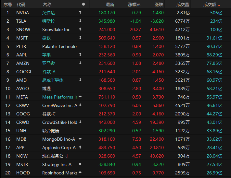Select the CrowdStrike Hold name cell

coord(59,122)
